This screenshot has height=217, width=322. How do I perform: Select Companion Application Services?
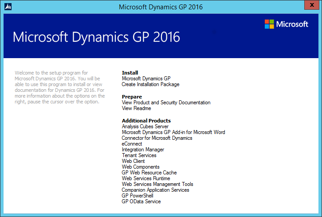(155, 190)
